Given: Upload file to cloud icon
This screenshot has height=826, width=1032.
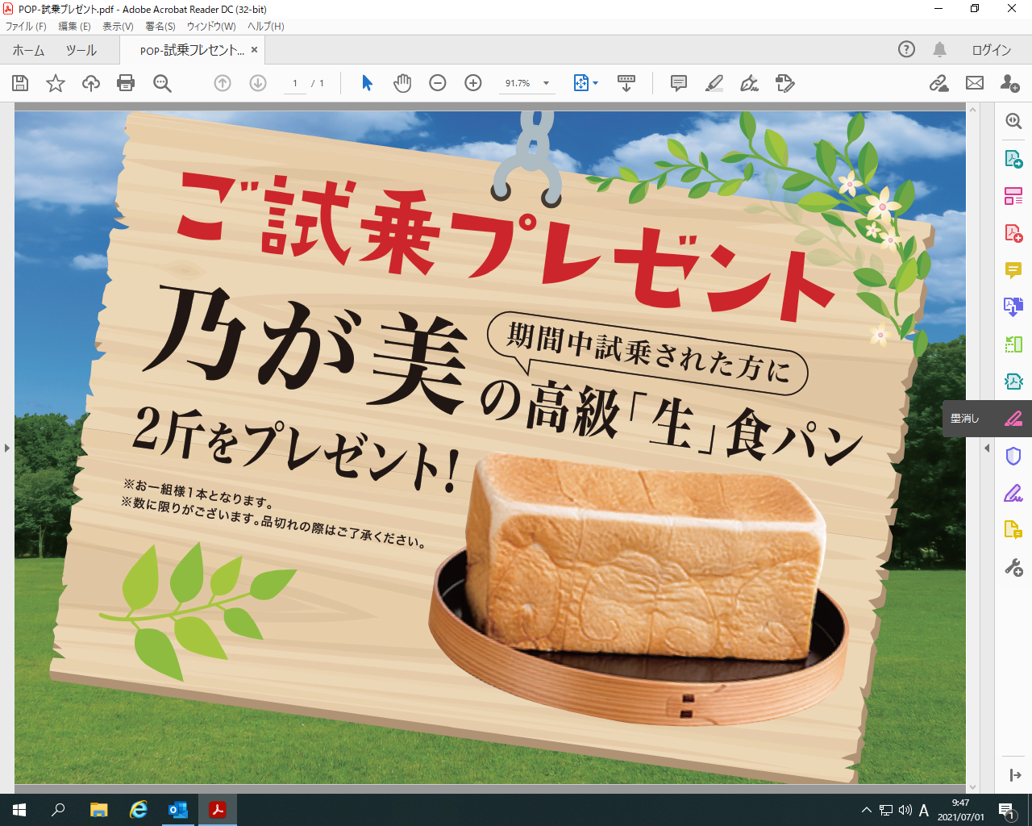Looking at the screenshot, I should [x=91, y=83].
